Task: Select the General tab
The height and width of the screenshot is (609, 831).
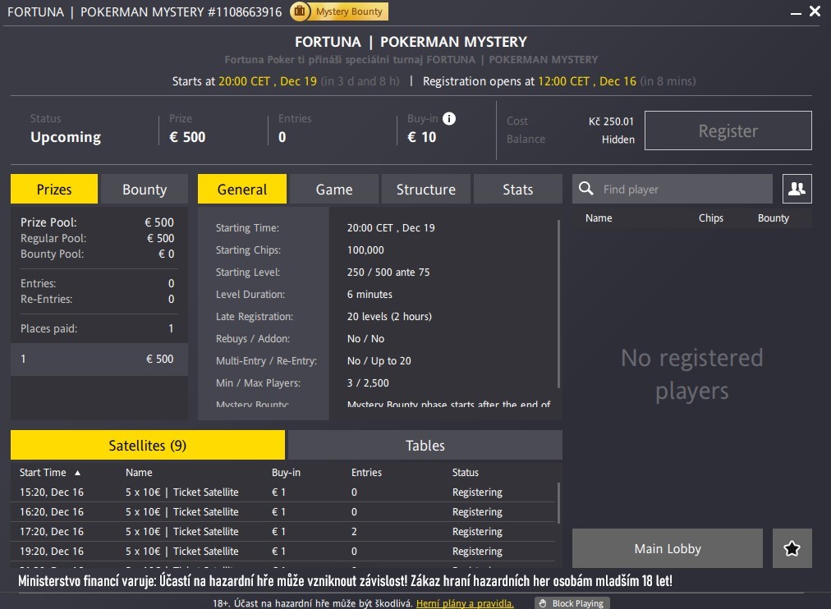Action: [x=242, y=189]
